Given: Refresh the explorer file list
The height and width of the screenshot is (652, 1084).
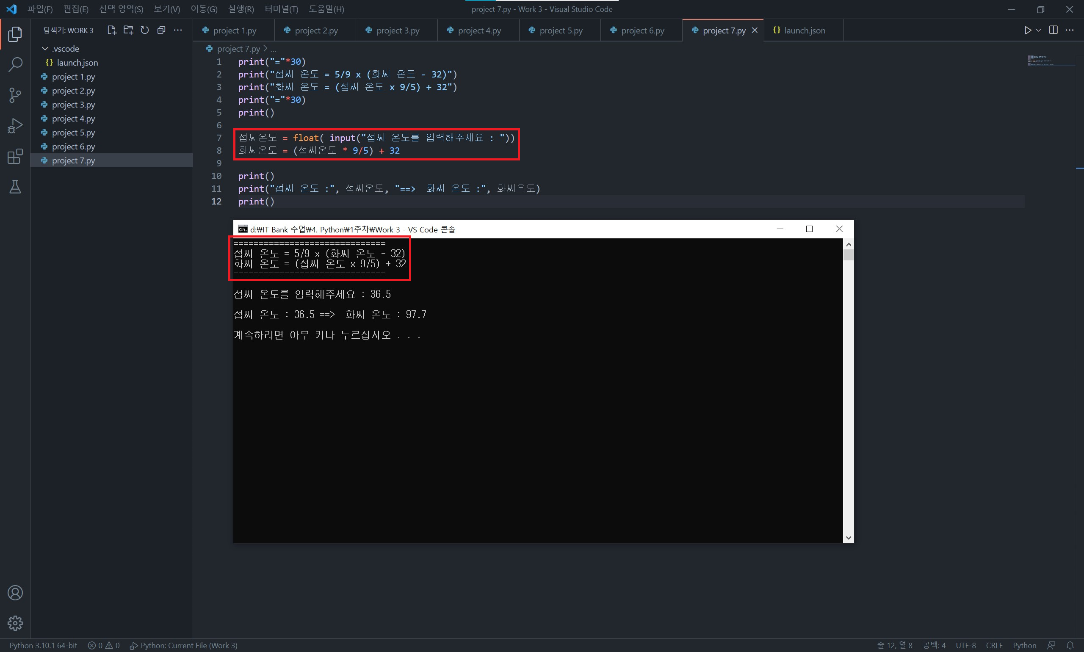Looking at the screenshot, I should coord(144,30).
